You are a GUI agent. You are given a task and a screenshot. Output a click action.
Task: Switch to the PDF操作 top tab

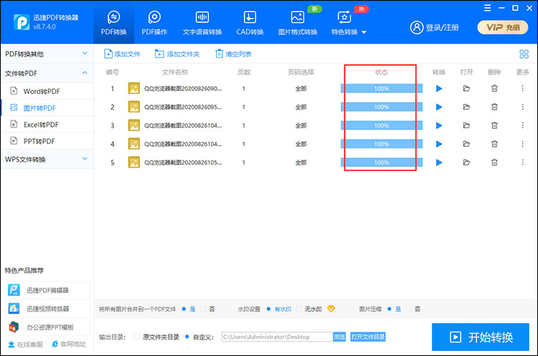[x=154, y=23]
